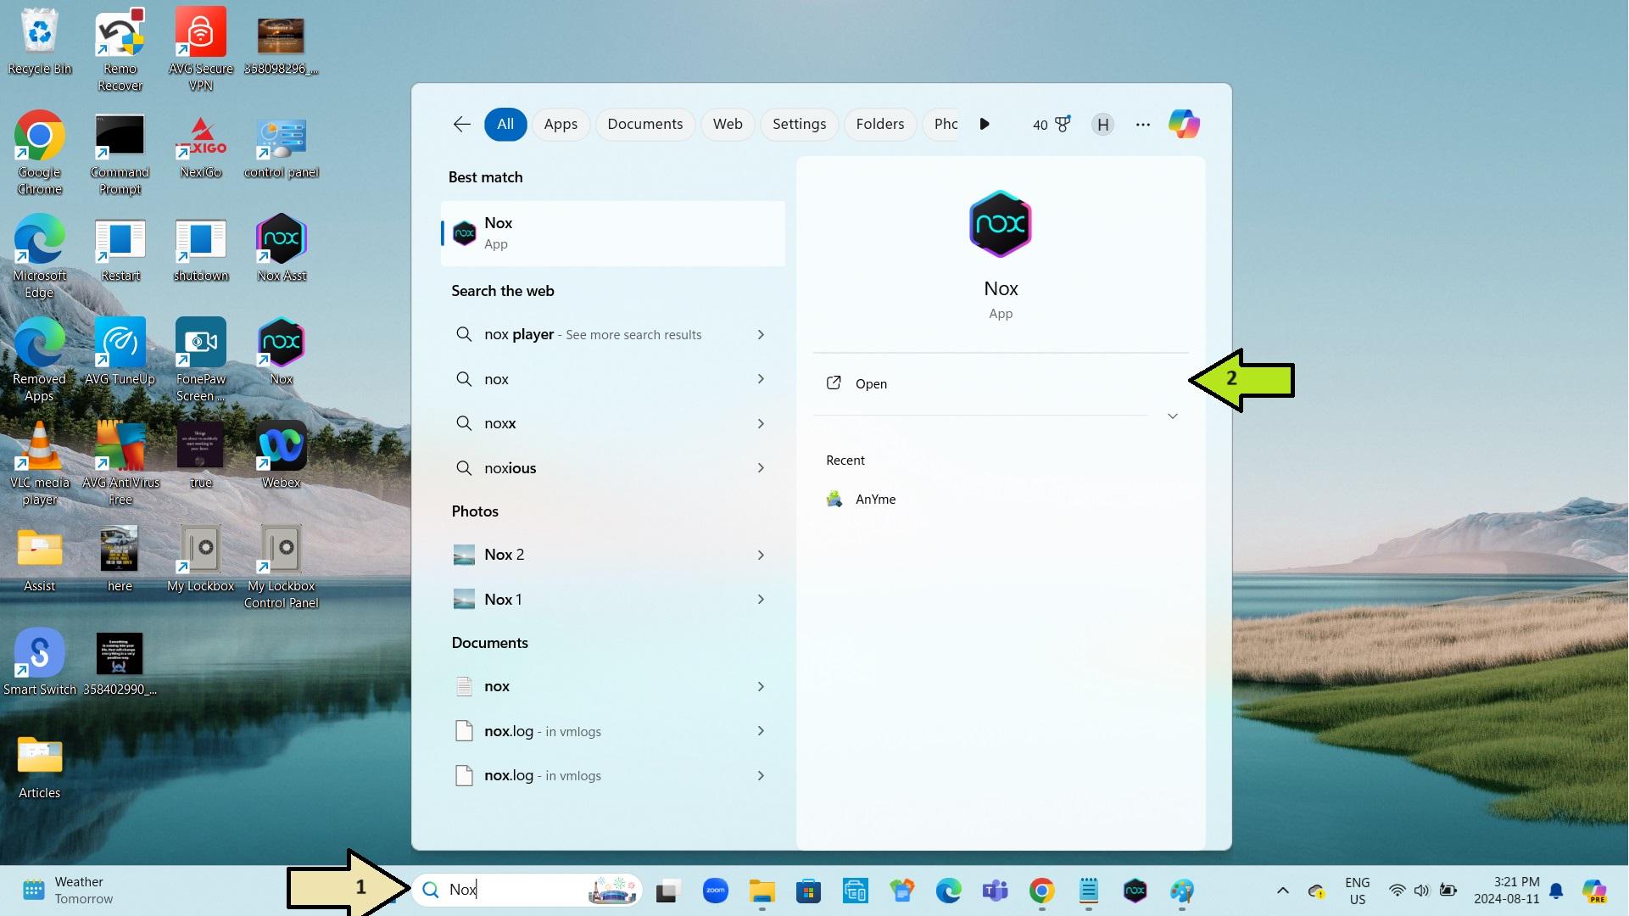Open the Weather widget on taskbar

pyautogui.click(x=68, y=891)
